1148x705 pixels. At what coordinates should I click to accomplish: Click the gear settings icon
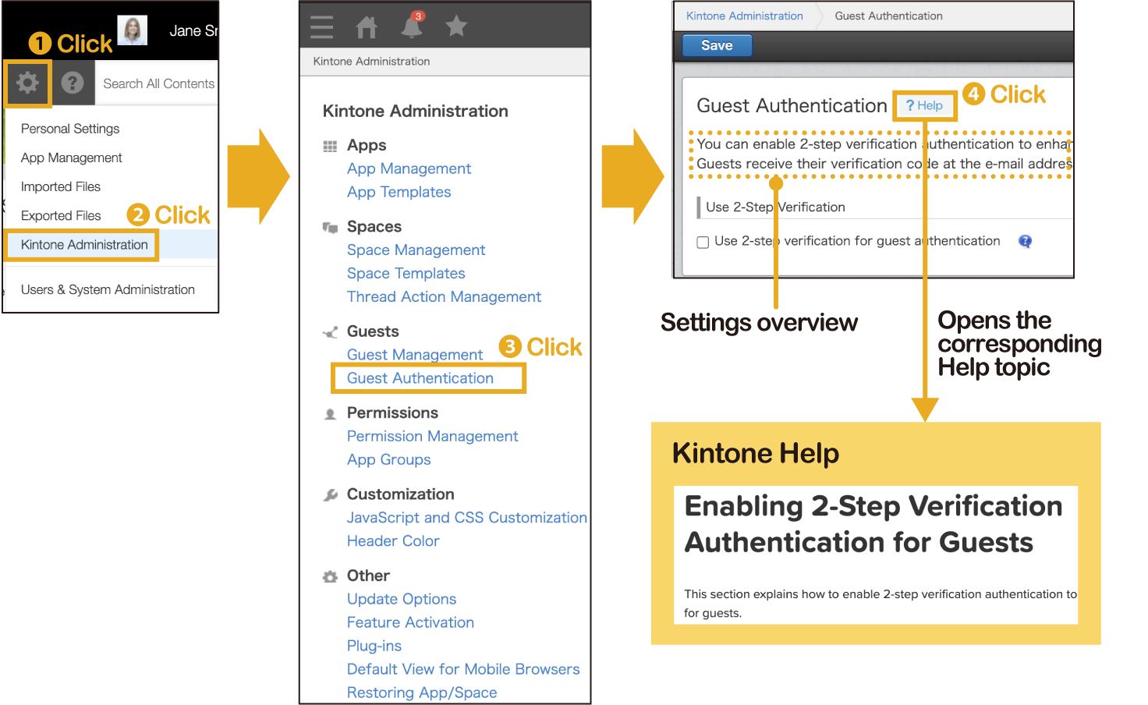click(27, 83)
